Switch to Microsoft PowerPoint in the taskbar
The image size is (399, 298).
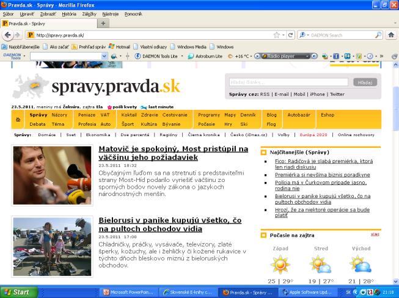129,292
